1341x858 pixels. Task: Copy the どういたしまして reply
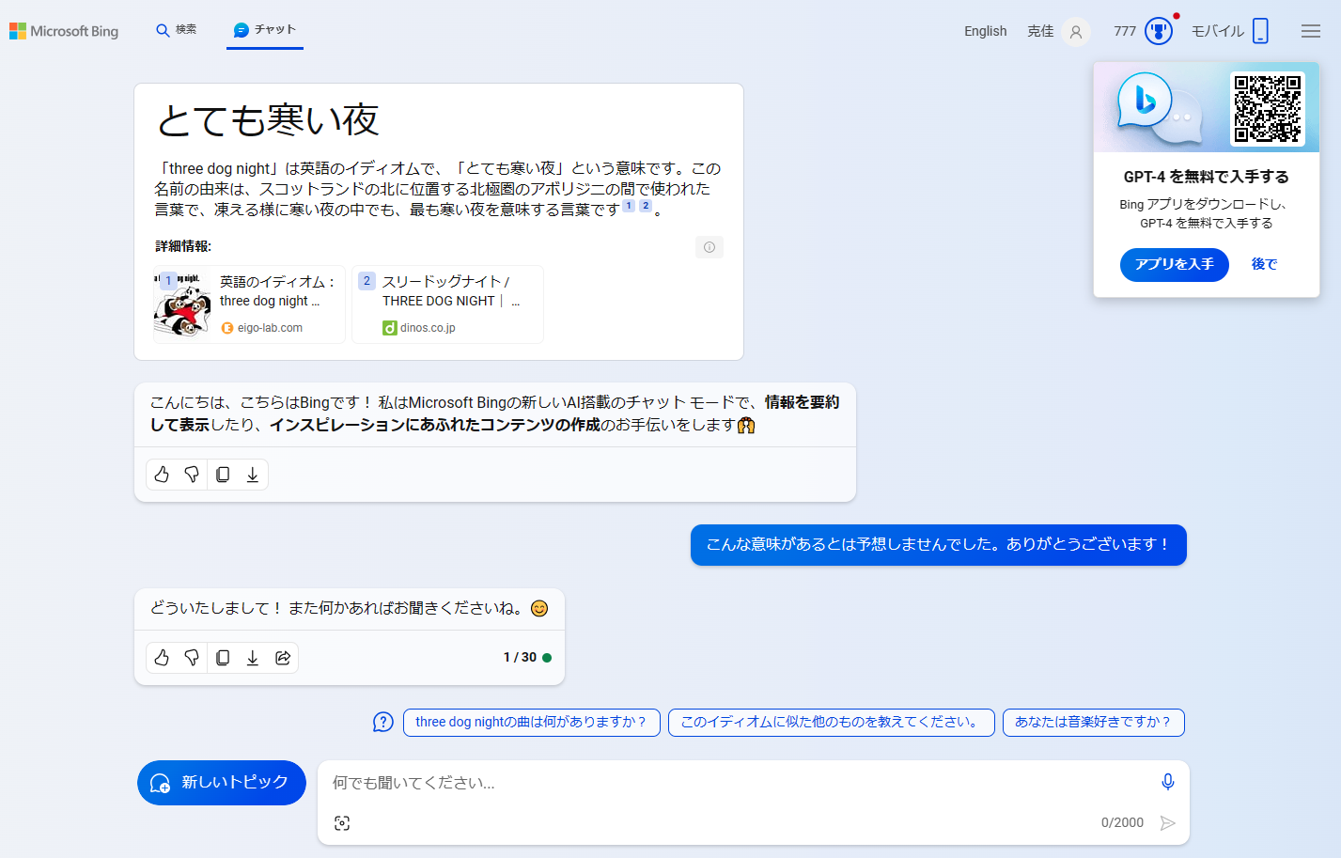coord(223,658)
